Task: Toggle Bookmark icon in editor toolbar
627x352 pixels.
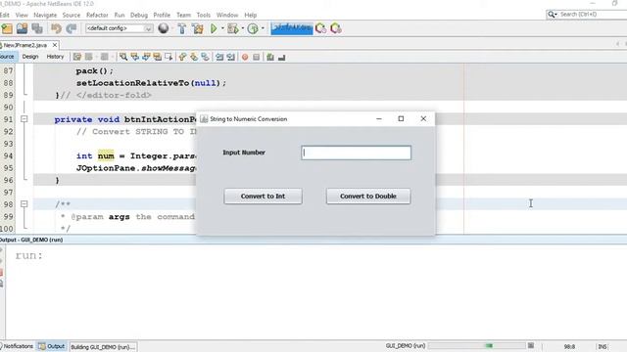Action: pos(205,57)
